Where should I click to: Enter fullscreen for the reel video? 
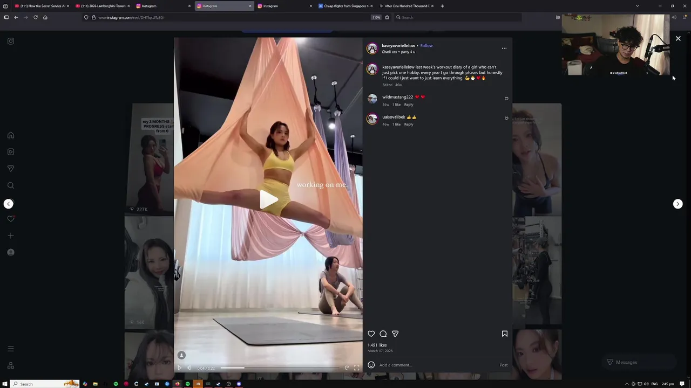click(356, 368)
